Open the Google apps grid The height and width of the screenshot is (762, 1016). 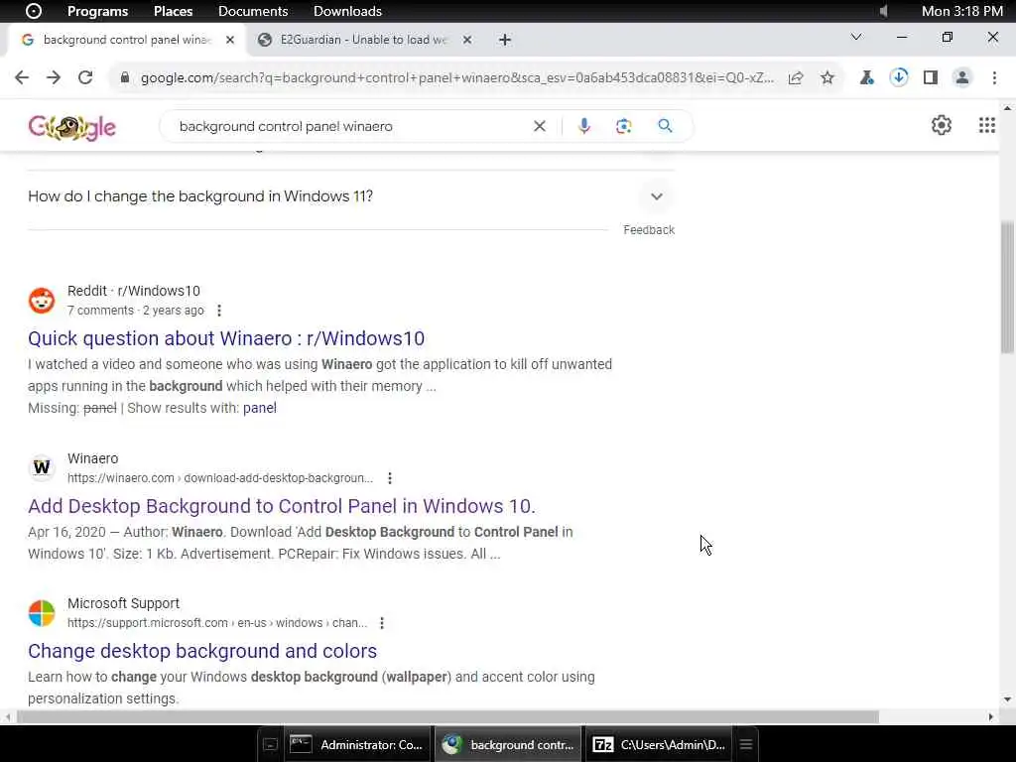point(987,125)
